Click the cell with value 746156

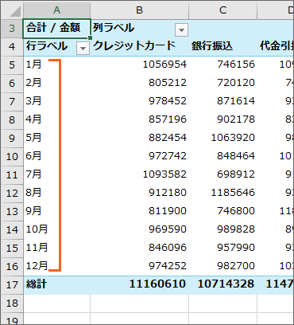[222, 65]
